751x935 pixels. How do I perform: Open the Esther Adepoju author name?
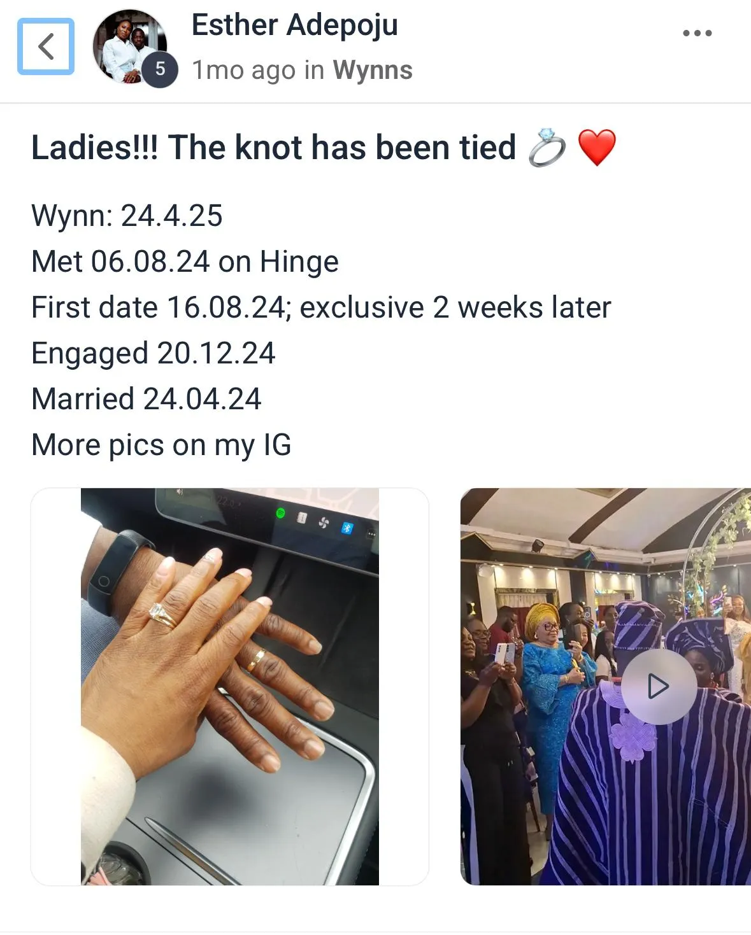click(295, 25)
